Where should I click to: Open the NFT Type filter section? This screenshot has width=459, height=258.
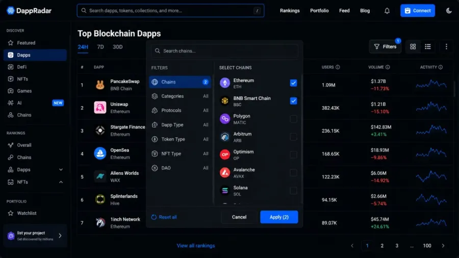(x=180, y=153)
